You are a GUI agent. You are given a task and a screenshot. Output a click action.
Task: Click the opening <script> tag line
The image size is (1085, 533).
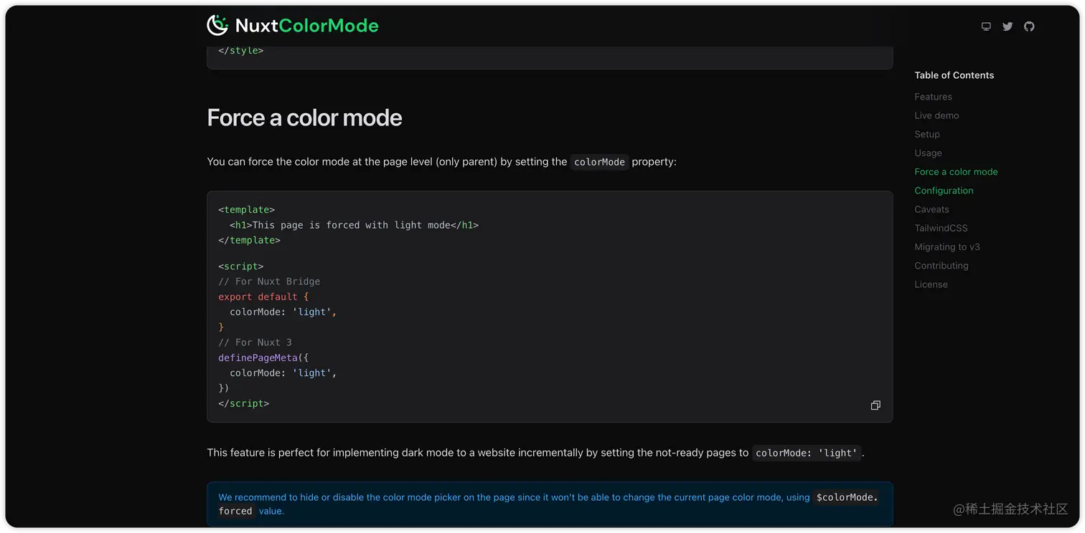click(x=241, y=266)
